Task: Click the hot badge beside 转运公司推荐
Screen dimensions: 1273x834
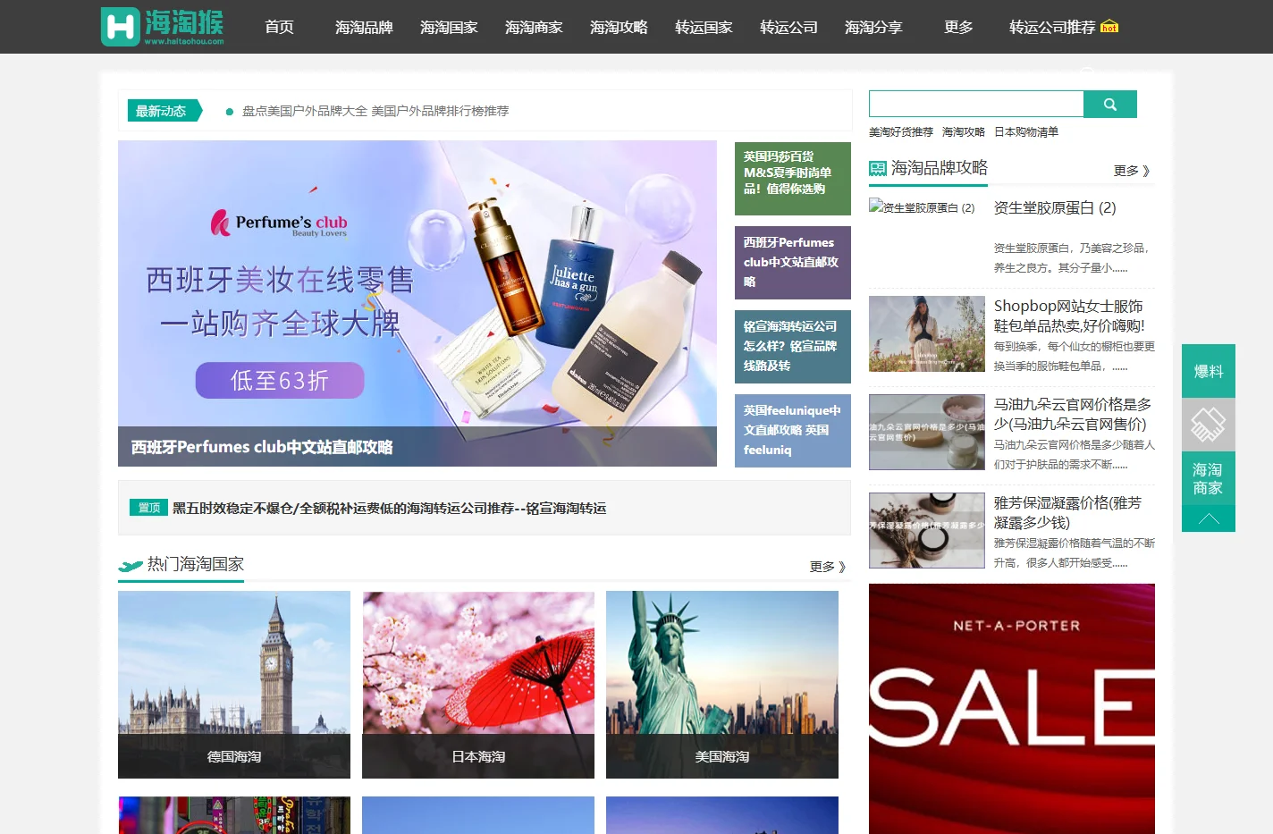Action: (x=1109, y=27)
